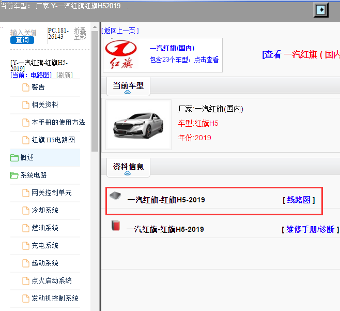Screen dimensions: 340x311
Task: Open the 警告 document item
Action: click(38, 87)
